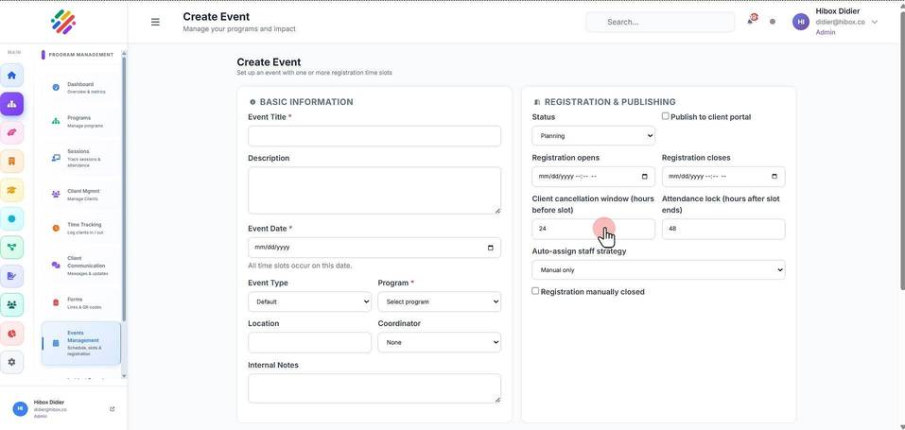Open the Status dropdown showing Planning
Image resolution: width=905 pixels, height=430 pixels.
(593, 136)
